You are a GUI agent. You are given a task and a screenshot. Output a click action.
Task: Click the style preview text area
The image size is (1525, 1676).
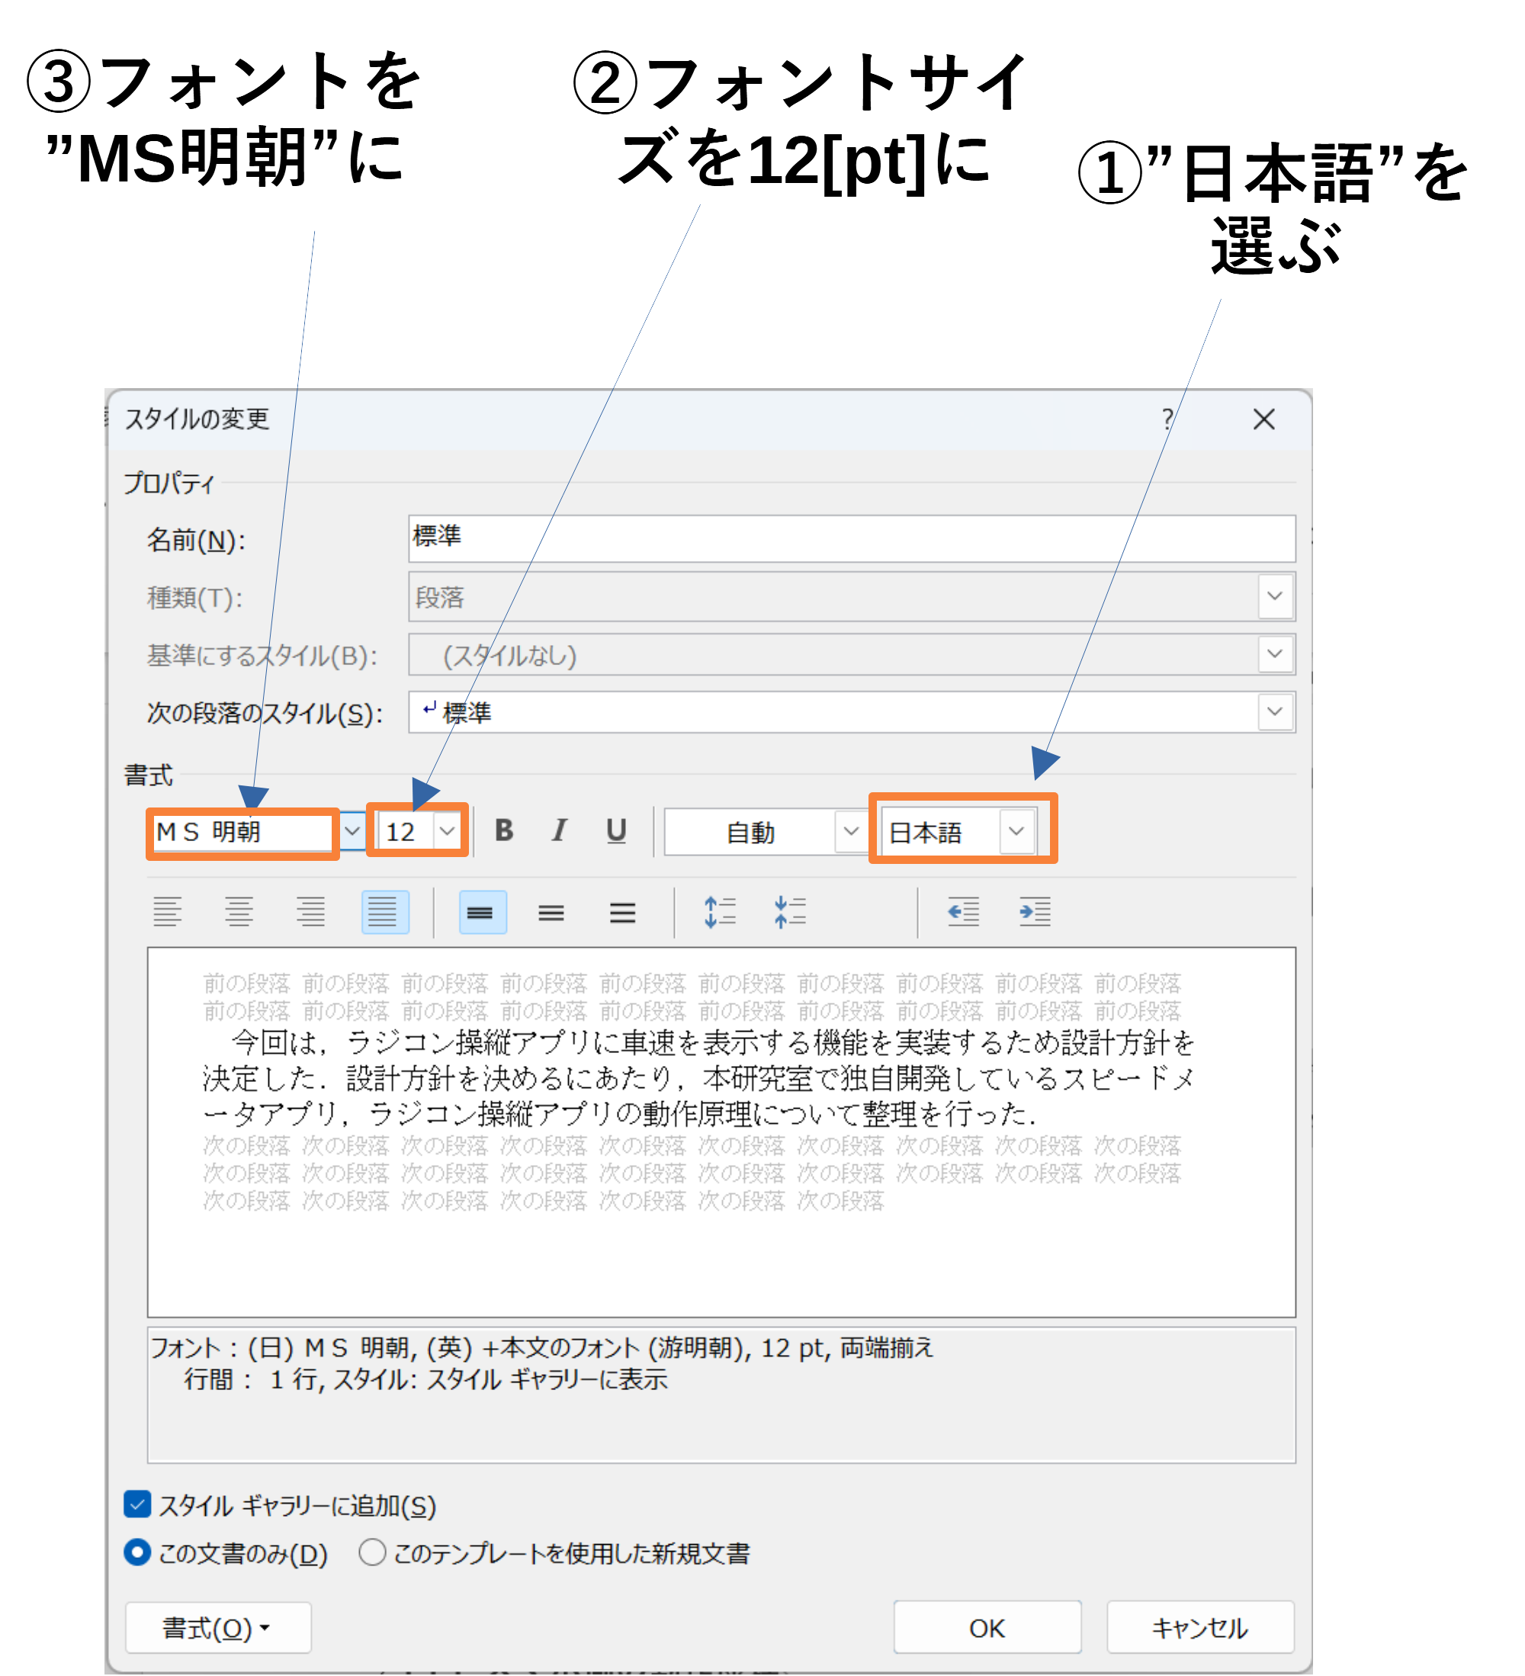point(721,1132)
